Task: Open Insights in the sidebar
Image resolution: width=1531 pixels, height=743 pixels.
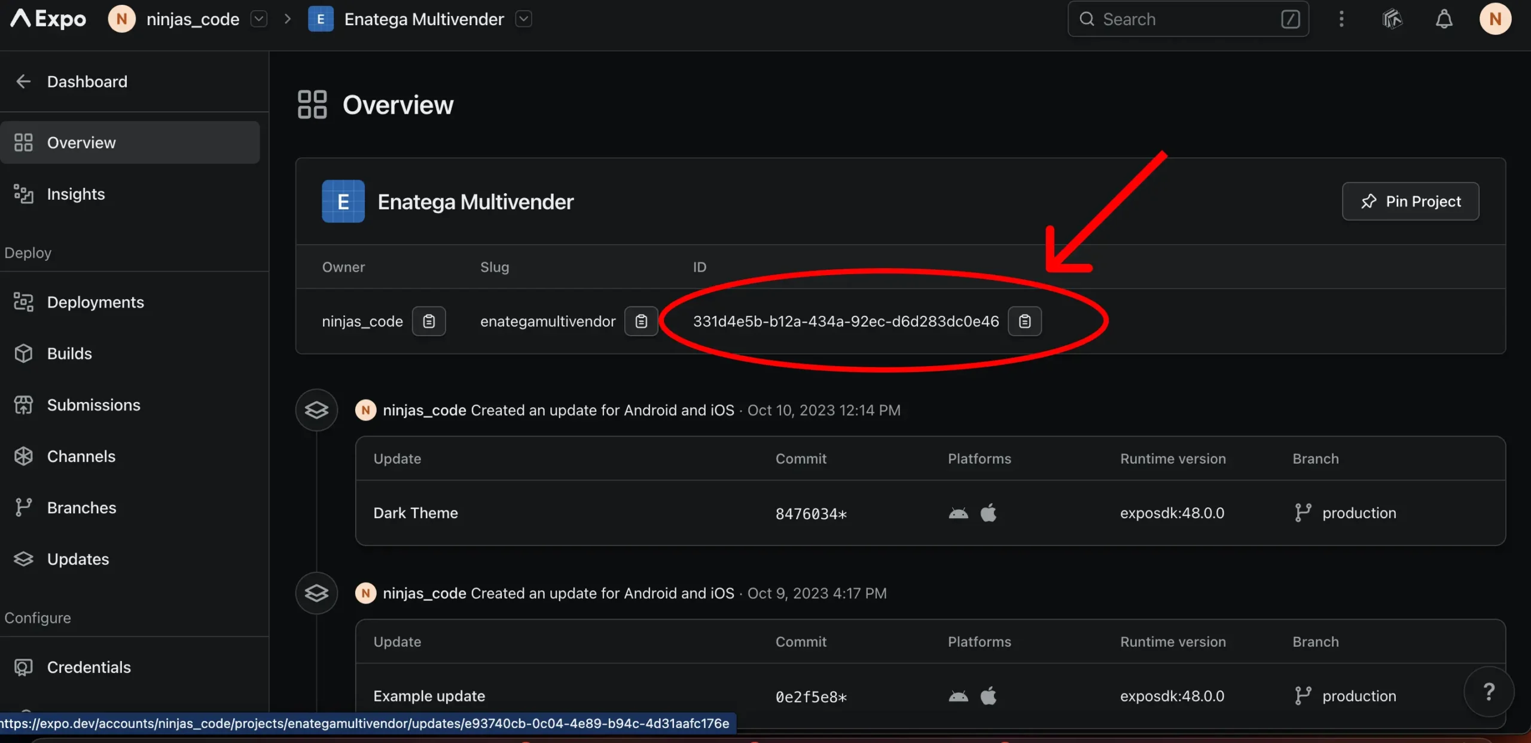Action: point(75,194)
